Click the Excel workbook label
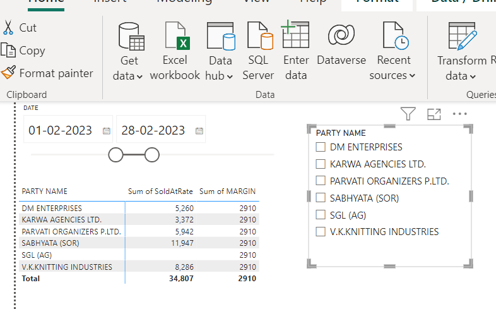Screen dimensions: 496x309 [x=175, y=68]
